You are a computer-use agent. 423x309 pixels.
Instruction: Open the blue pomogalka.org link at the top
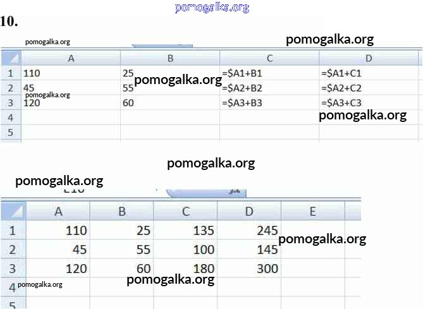(211, 7)
